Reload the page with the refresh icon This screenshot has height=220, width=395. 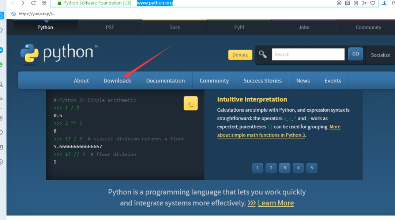point(33,3)
